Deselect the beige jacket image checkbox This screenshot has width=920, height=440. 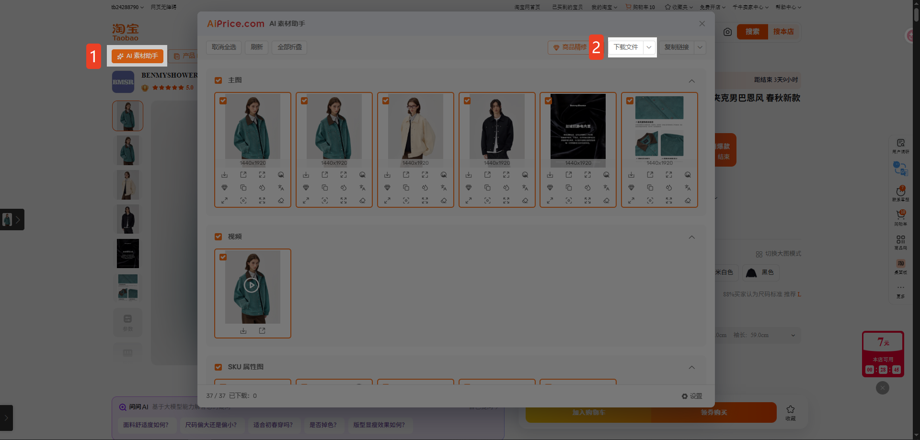386,101
